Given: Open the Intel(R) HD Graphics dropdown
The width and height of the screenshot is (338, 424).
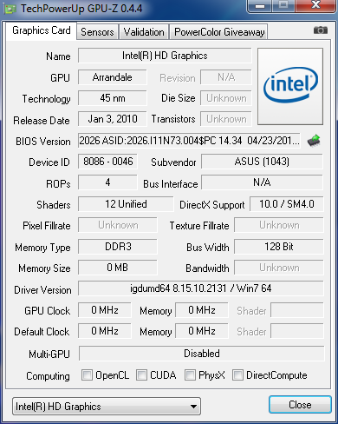Looking at the screenshot, I should coord(107,406).
